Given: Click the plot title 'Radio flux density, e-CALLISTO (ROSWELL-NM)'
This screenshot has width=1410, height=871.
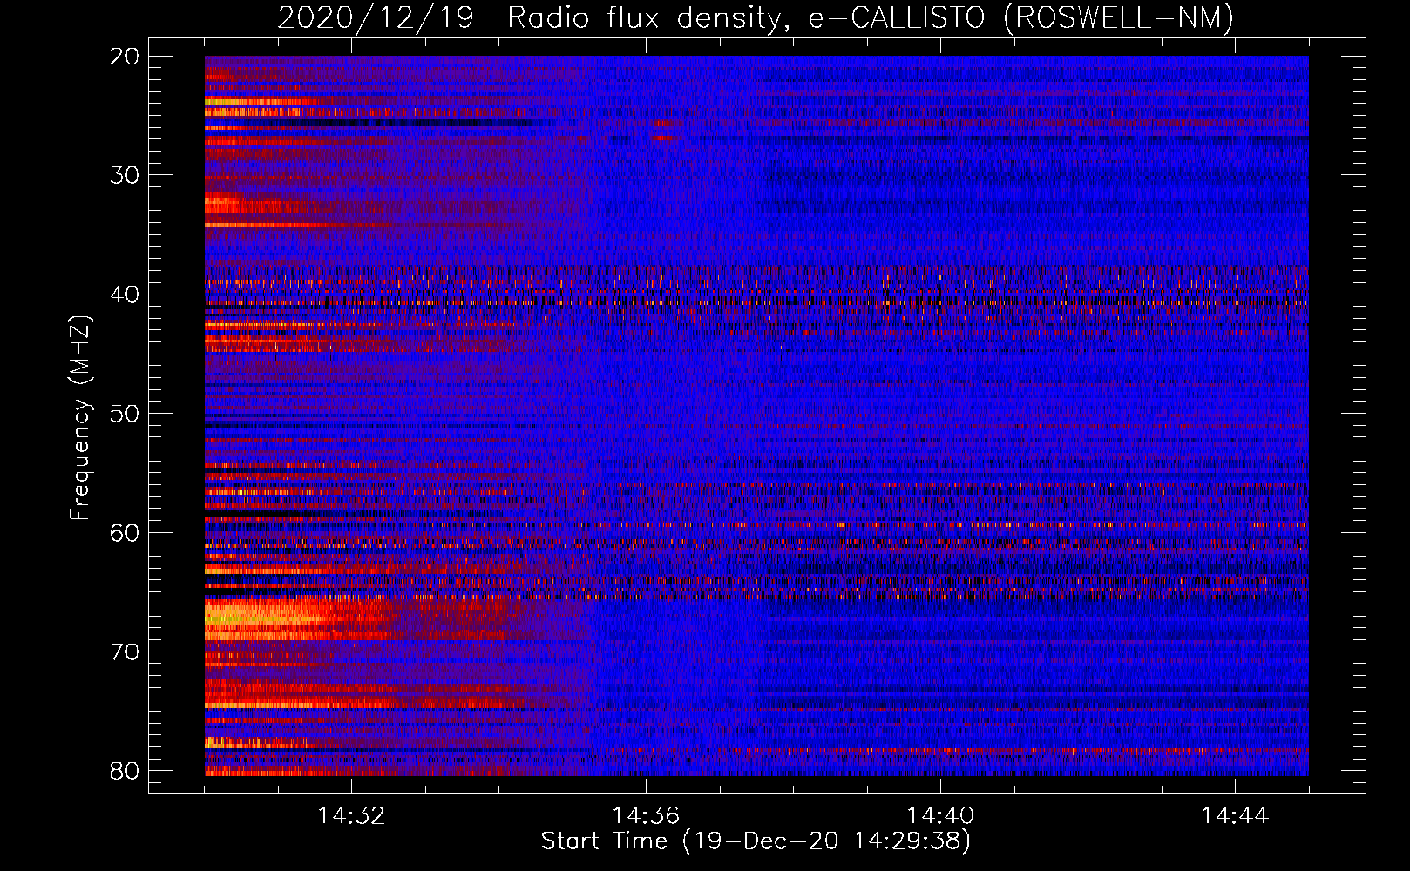Looking at the screenshot, I should click(871, 17).
